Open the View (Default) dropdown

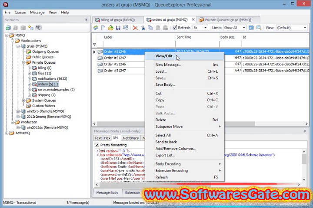point(305,28)
